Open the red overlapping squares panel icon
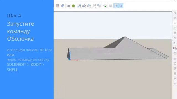 tap(175, 48)
